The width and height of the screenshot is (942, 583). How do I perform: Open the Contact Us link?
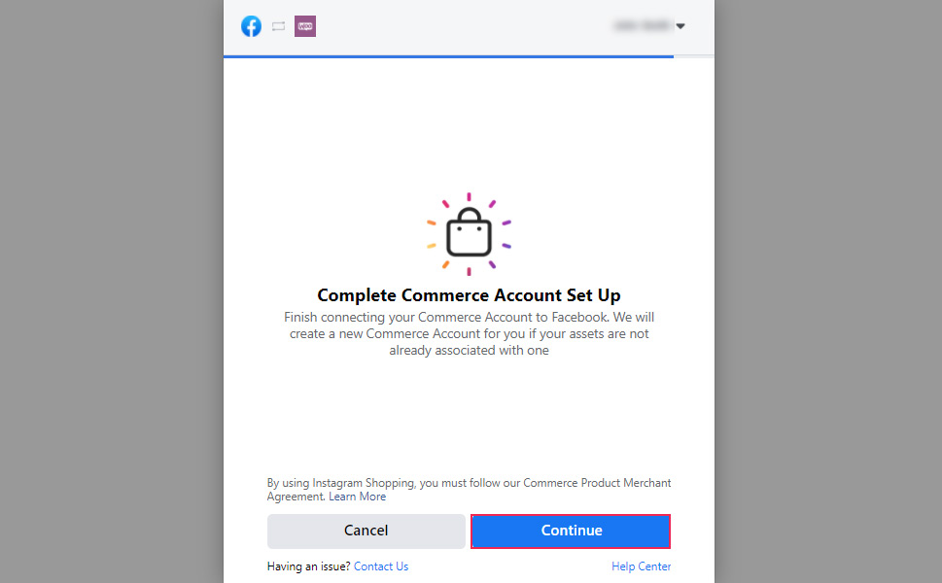pyautogui.click(x=381, y=566)
